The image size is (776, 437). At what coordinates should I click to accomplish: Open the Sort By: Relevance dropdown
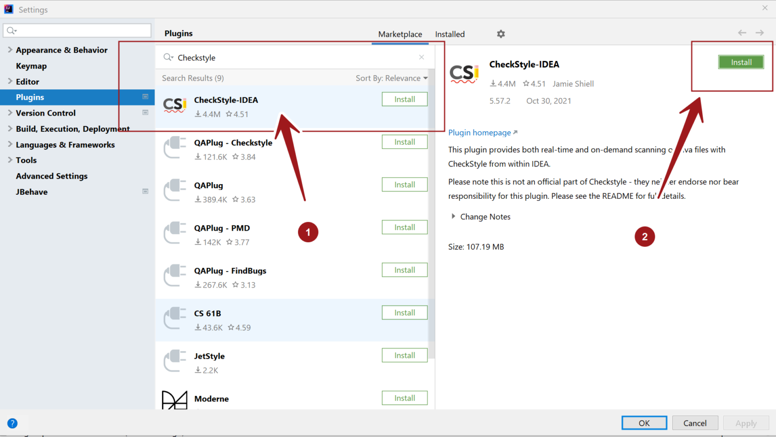(x=392, y=78)
